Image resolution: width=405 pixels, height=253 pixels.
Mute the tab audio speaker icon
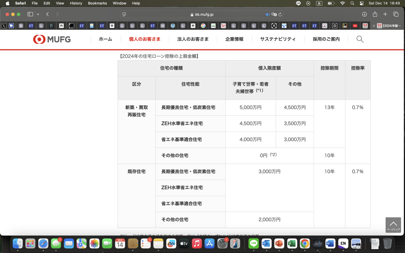pos(268,15)
